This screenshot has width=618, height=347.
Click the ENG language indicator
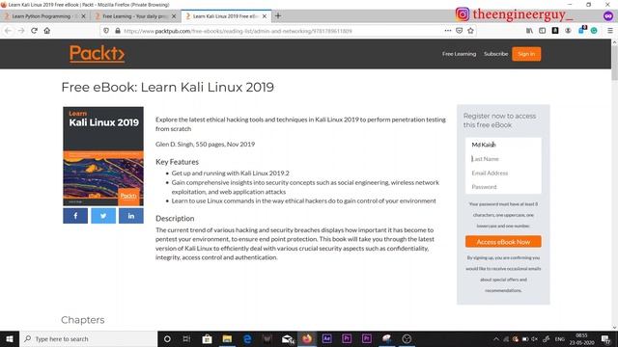560,338
